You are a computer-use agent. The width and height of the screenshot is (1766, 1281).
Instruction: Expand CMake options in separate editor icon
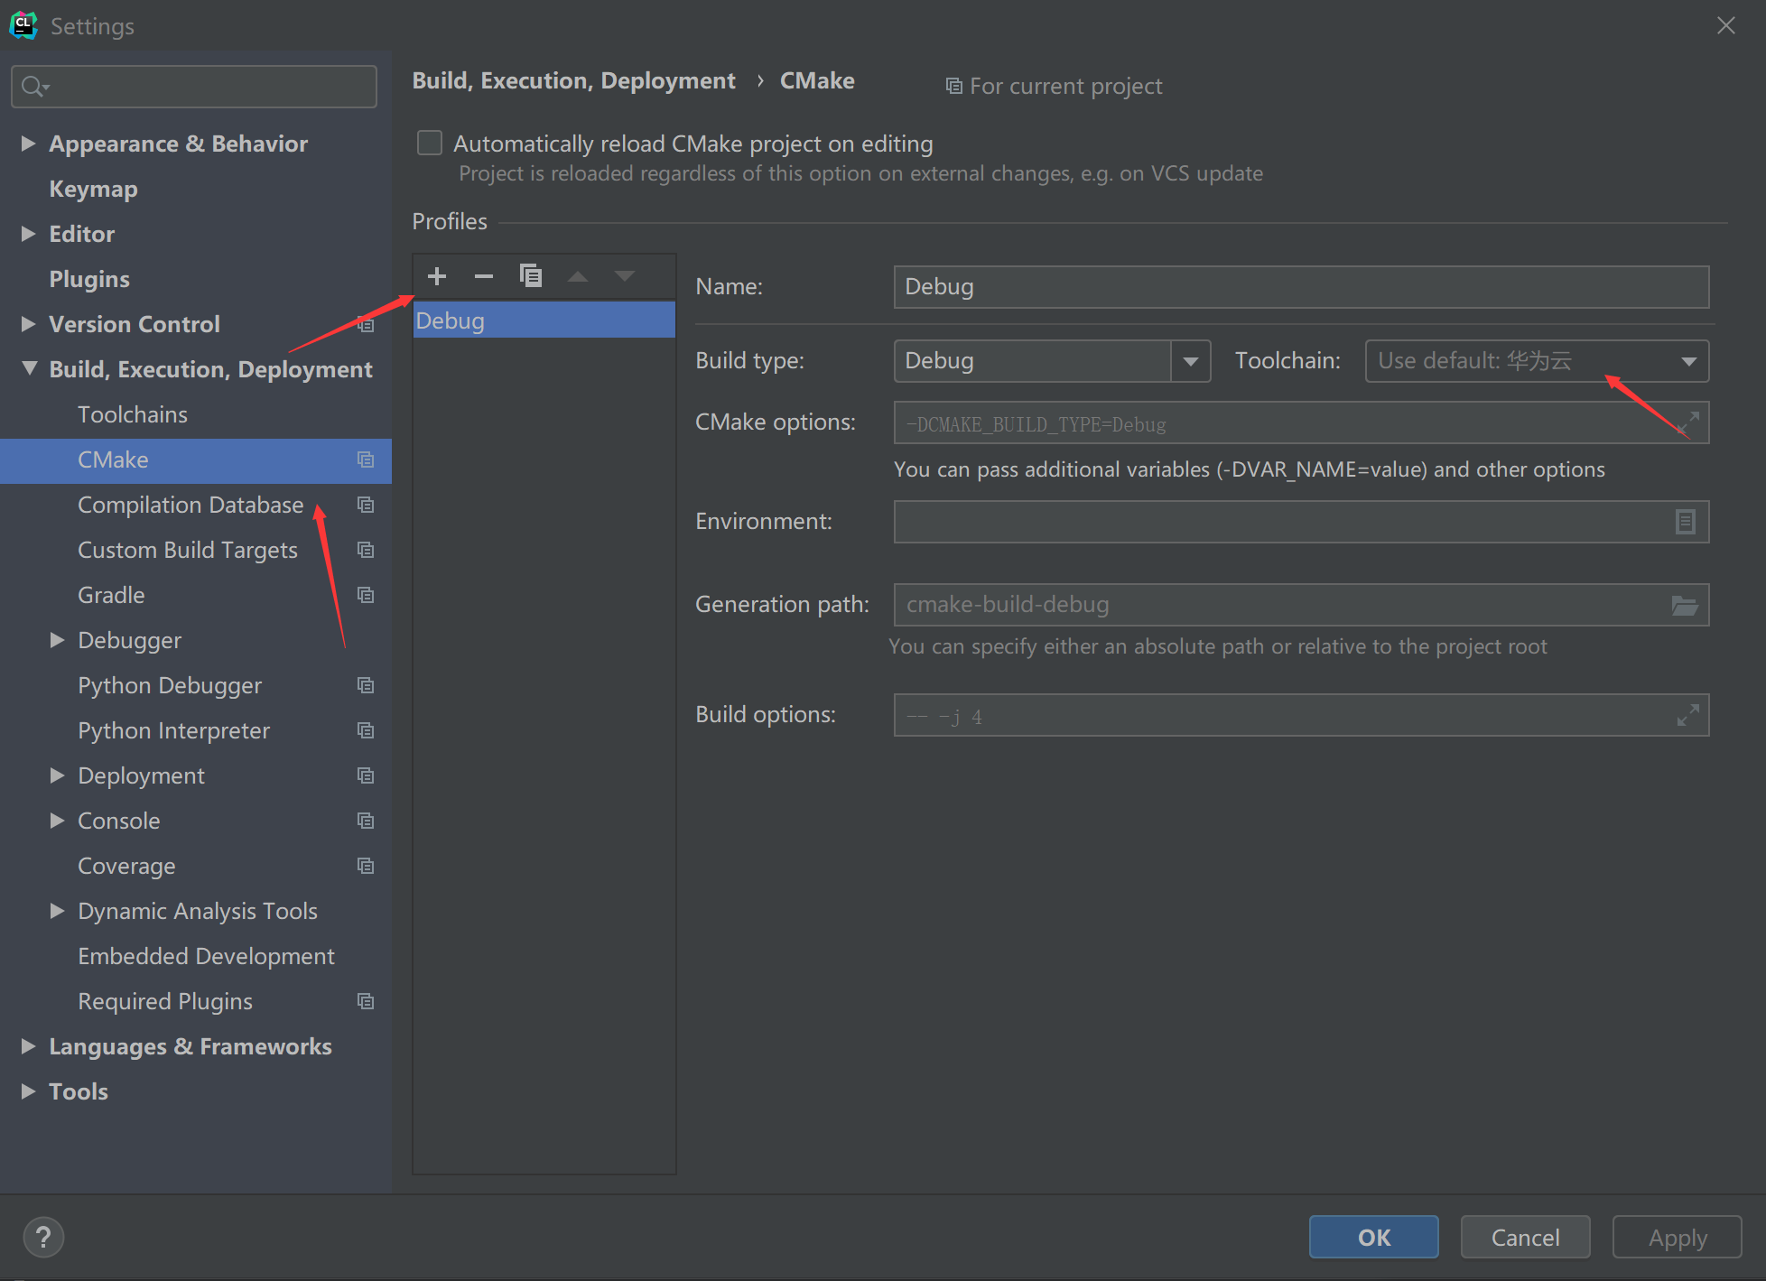click(1687, 422)
